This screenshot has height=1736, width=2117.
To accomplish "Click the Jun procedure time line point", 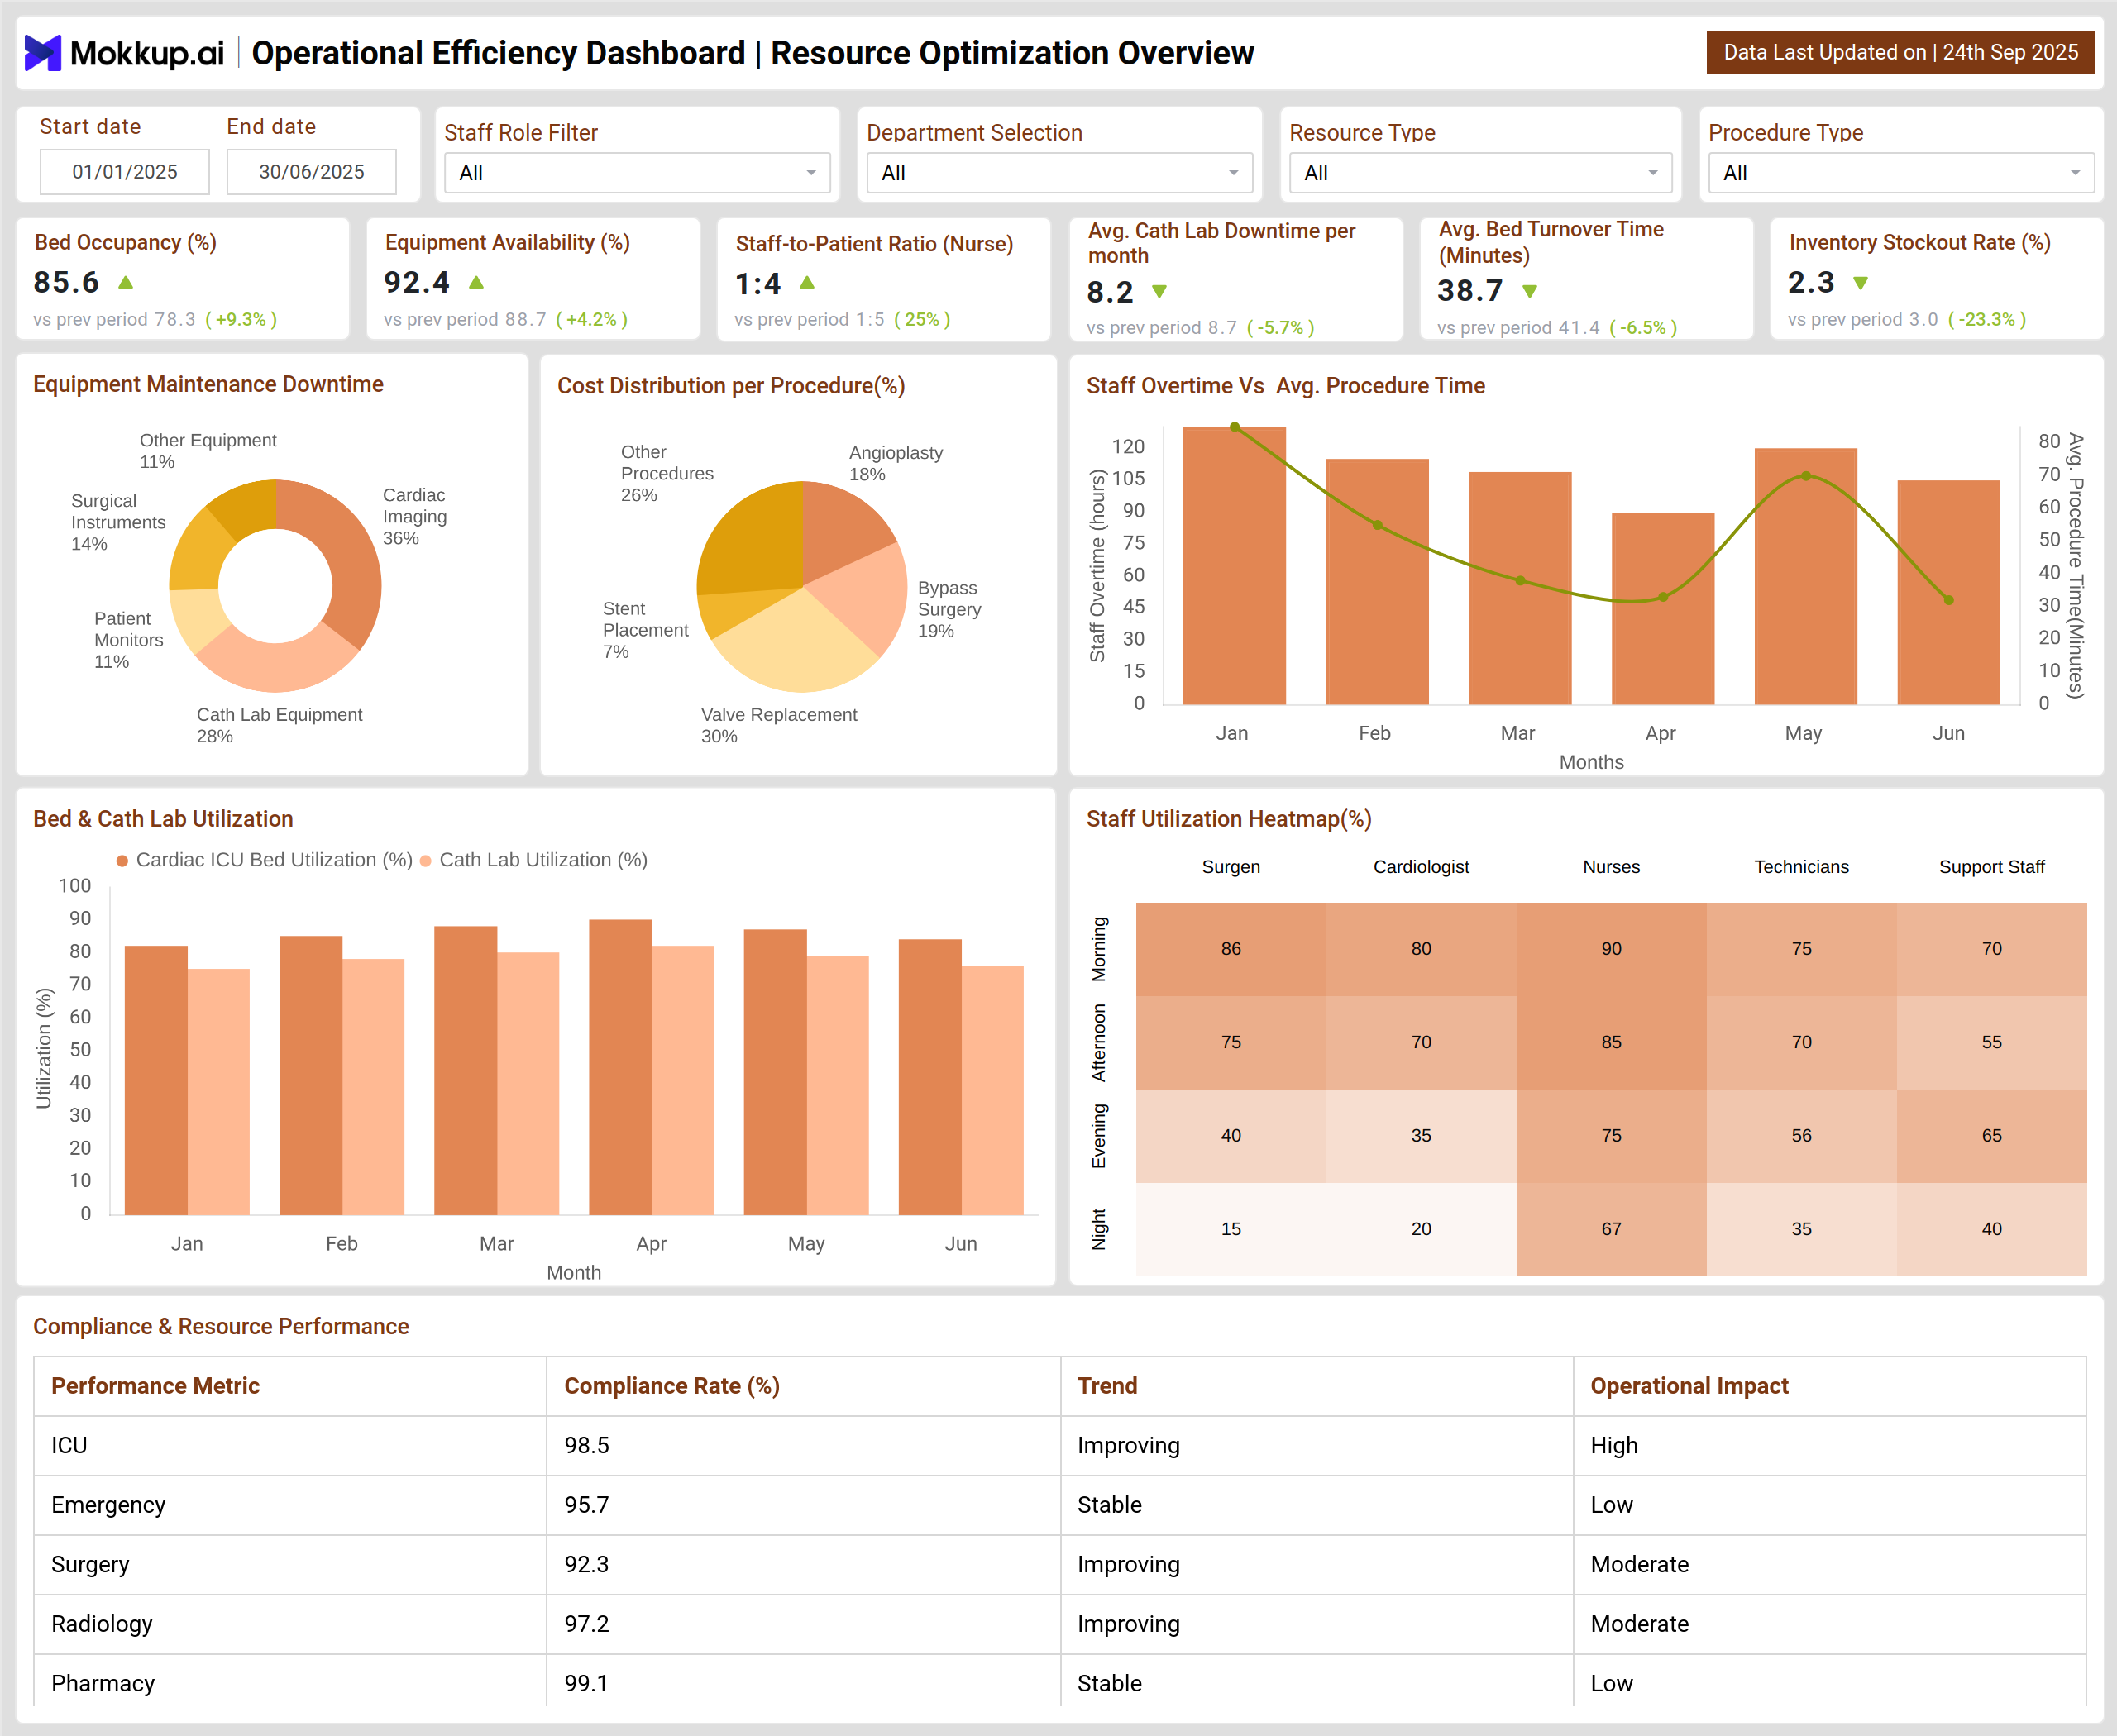I will coord(1949,600).
